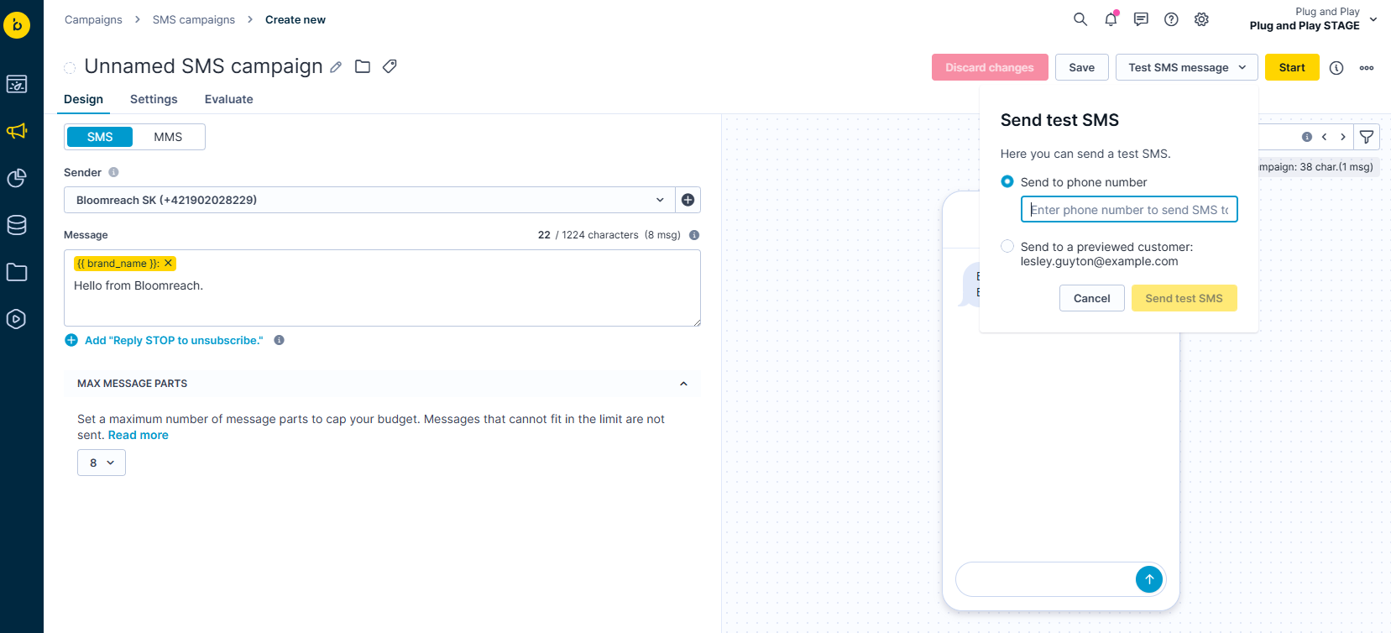Screen dimensions: 1391x633
Task: Click the campaign history clock icon
Action: (x=1336, y=68)
